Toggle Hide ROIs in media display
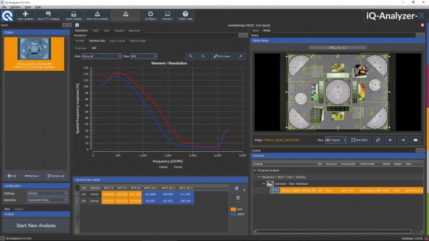Screen dimensions: 429x241 click(359, 140)
